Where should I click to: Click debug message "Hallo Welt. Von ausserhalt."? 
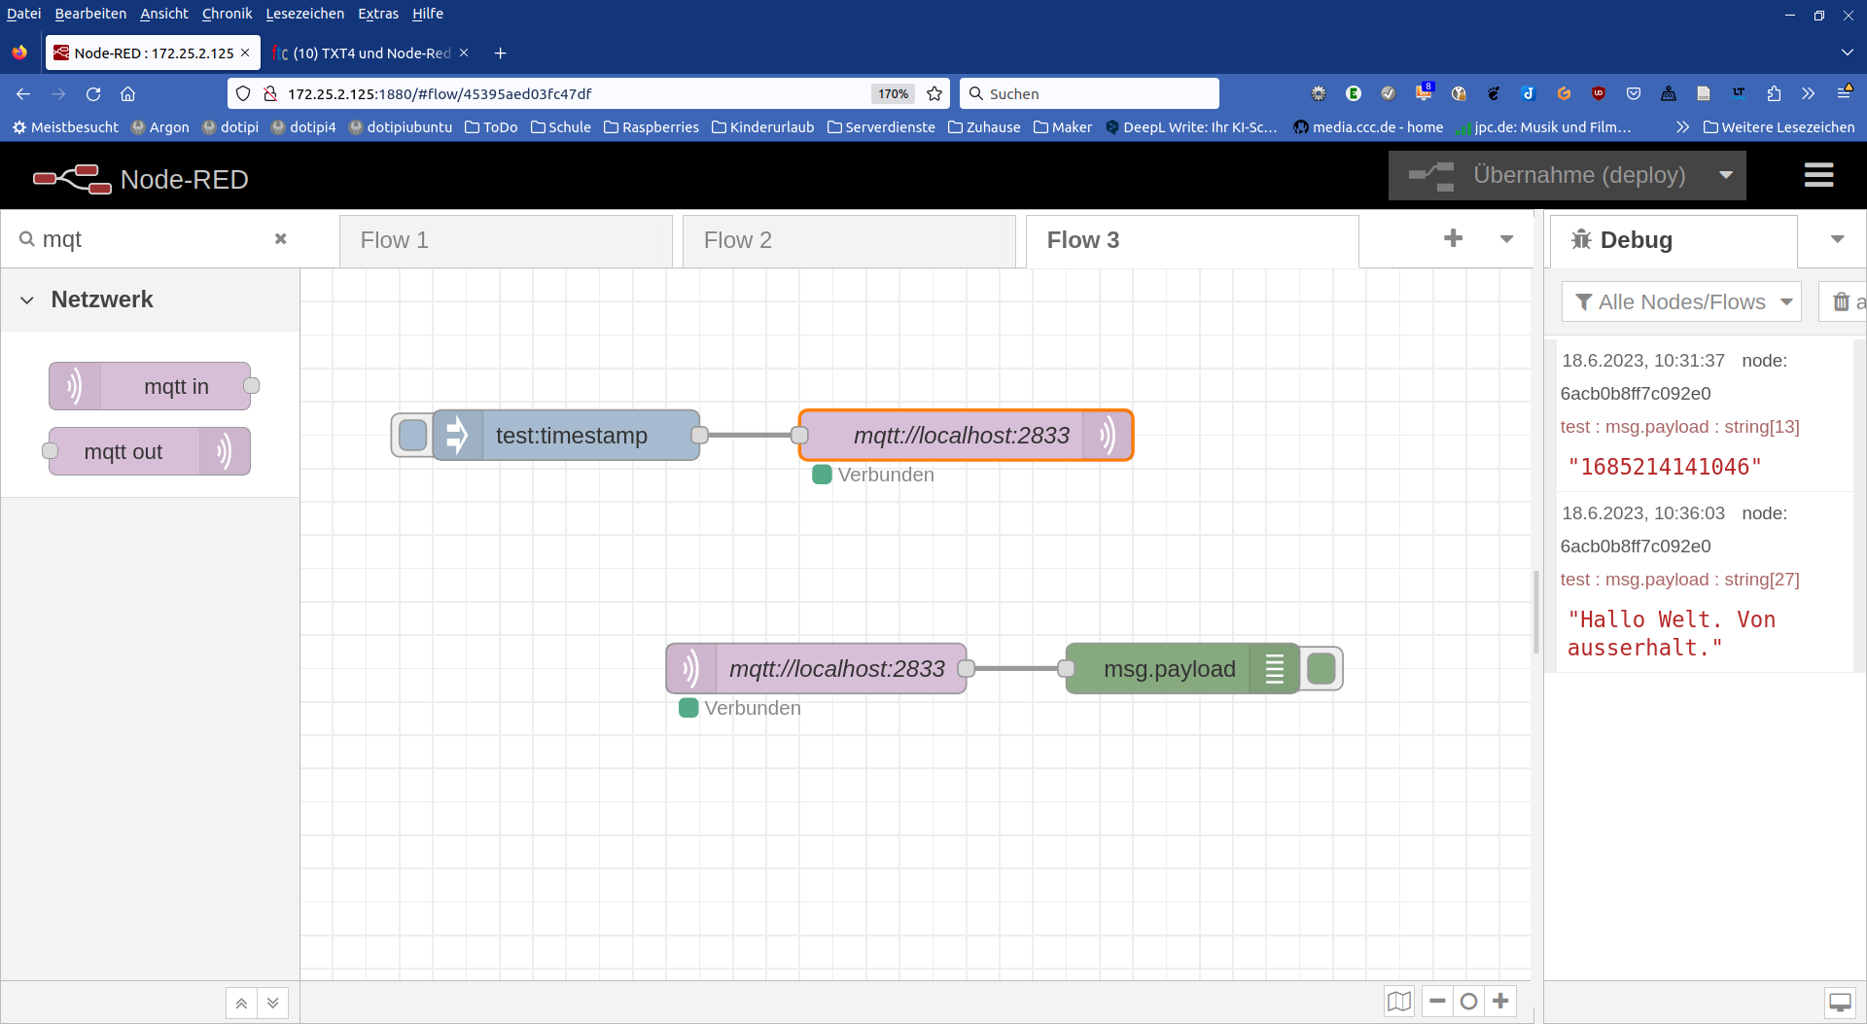click(x=1672, y=634)
